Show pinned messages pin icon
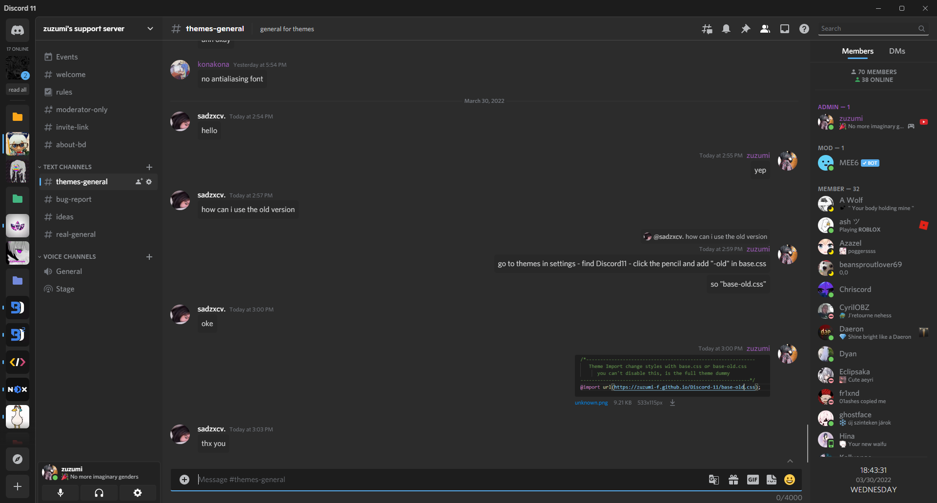Image resolution: width=937 pixels, height=503 pixels. pos(746,29)
